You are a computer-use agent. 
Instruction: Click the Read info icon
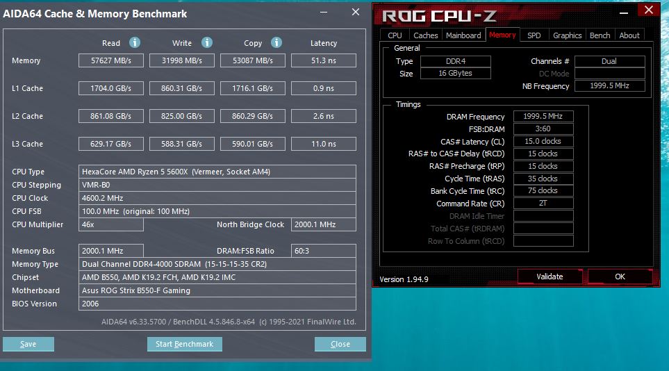click(134, 42)
